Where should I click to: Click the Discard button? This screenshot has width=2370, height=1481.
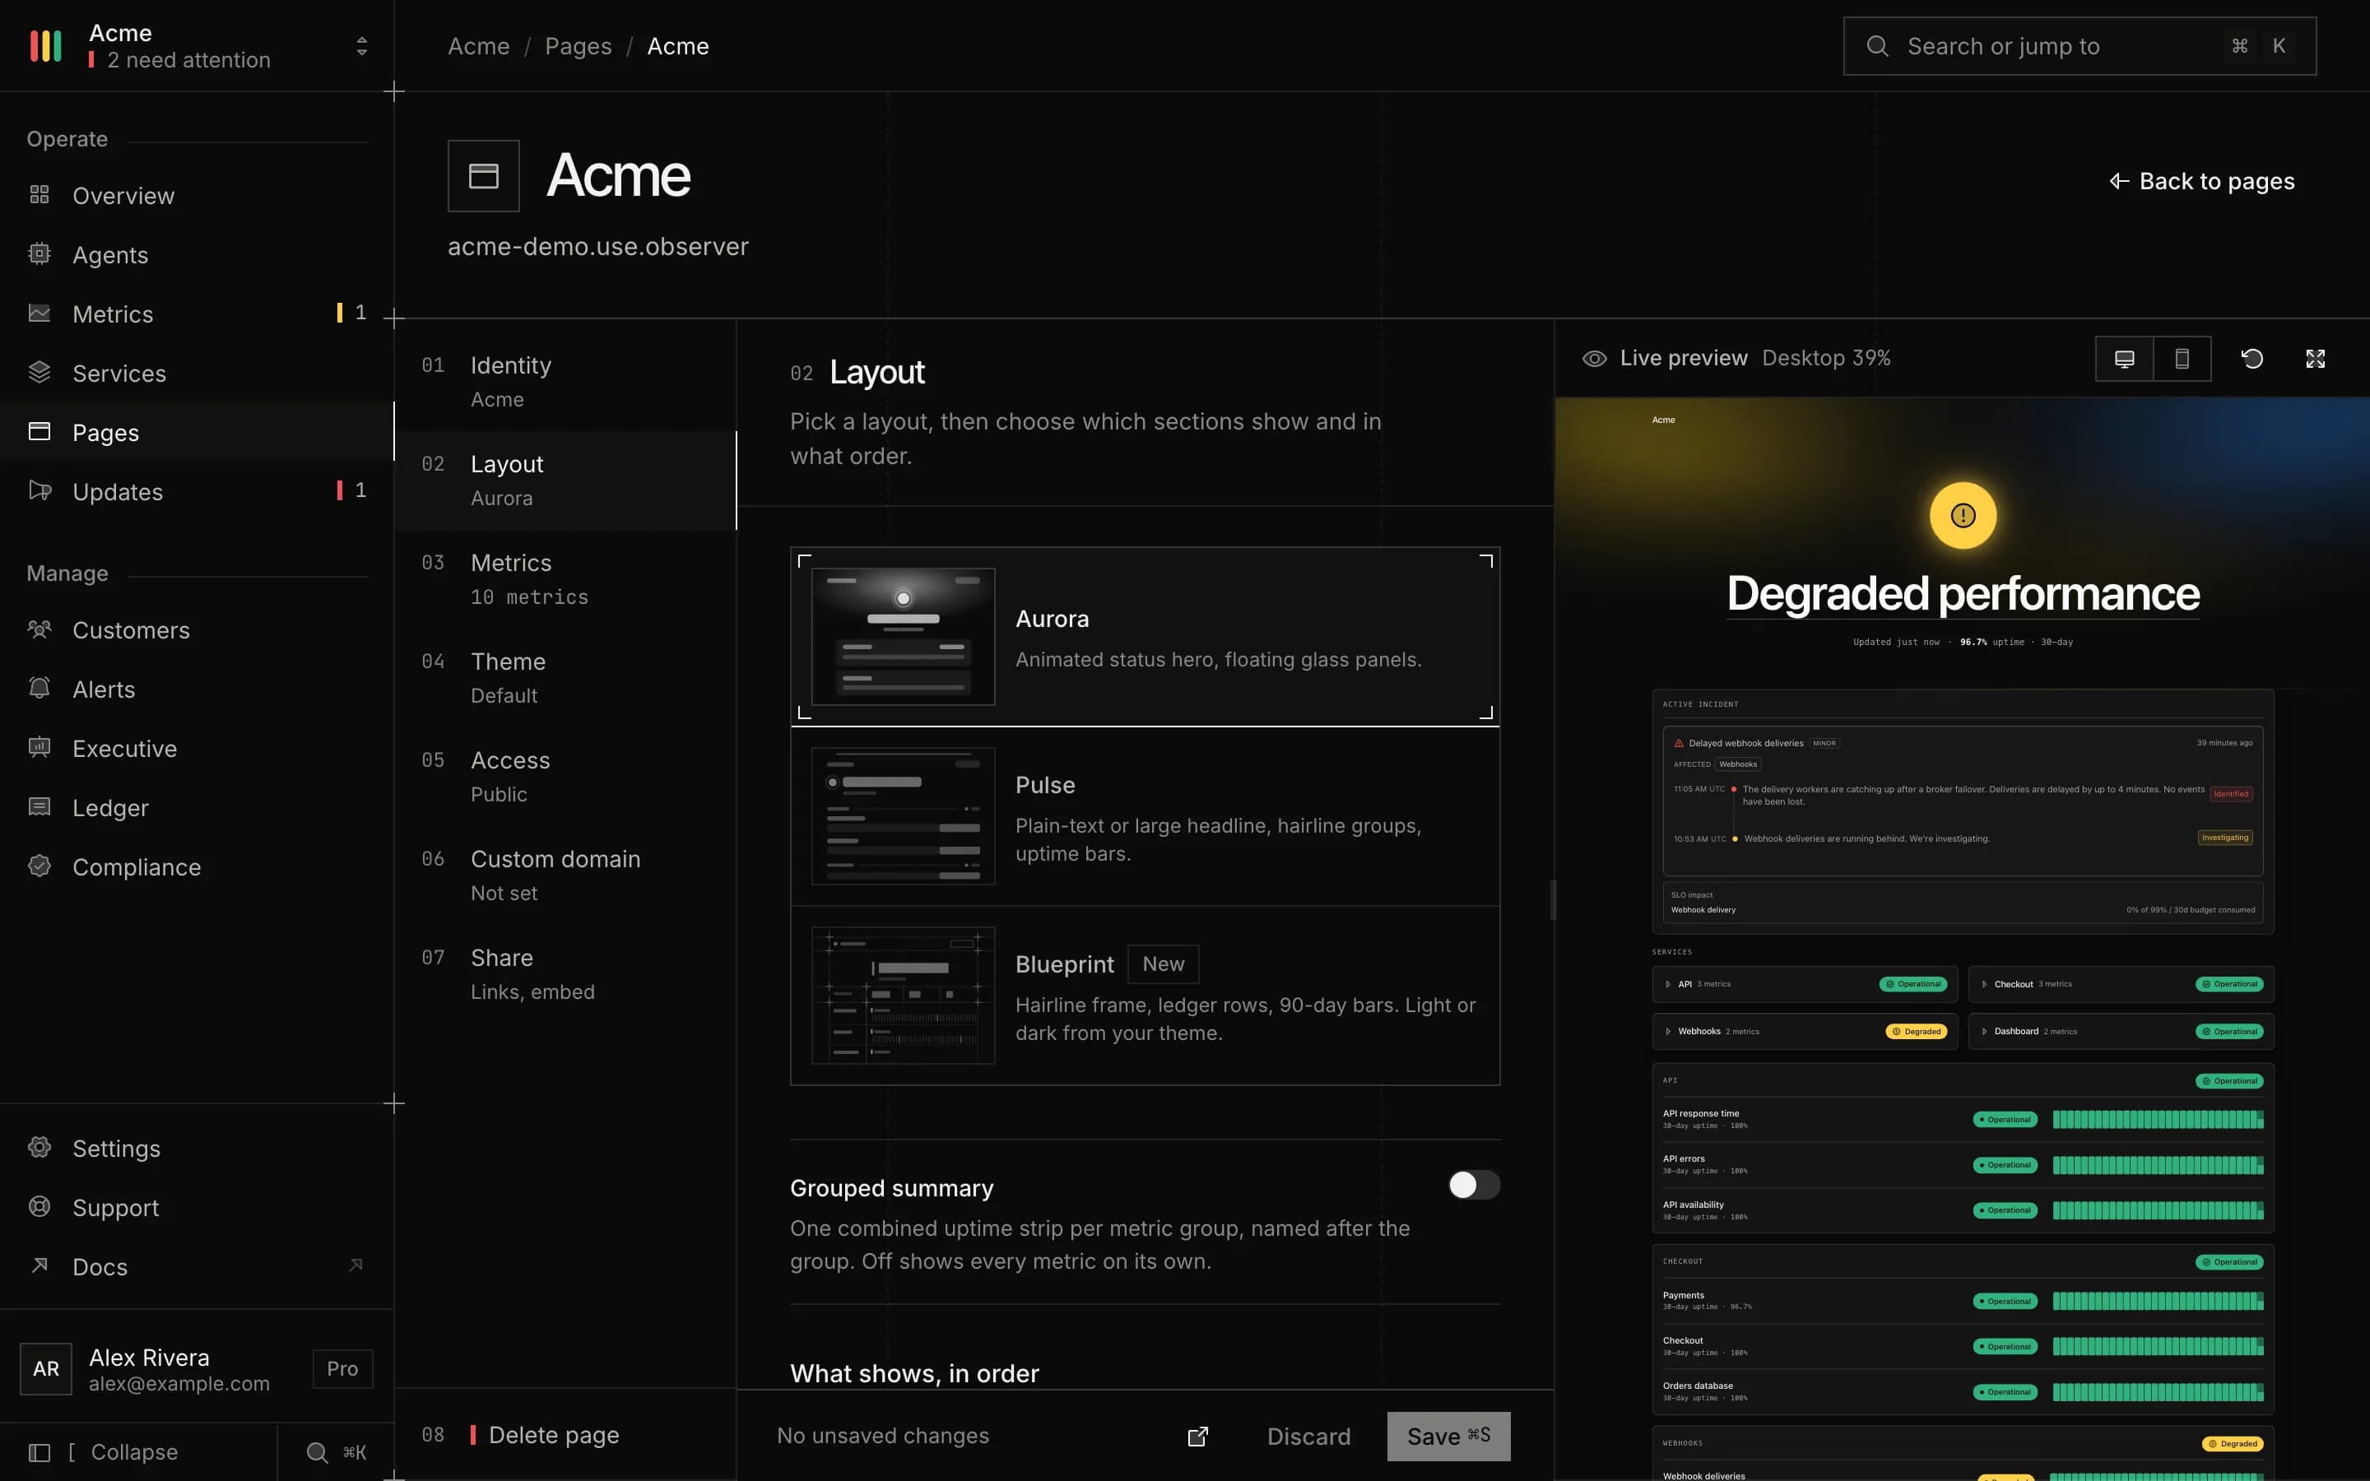(1308, 1436)
